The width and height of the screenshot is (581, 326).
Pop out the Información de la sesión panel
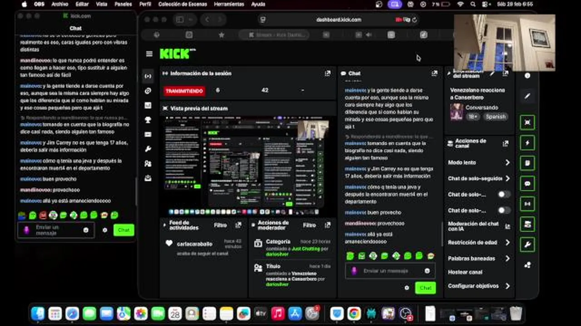tap(327, 73)
